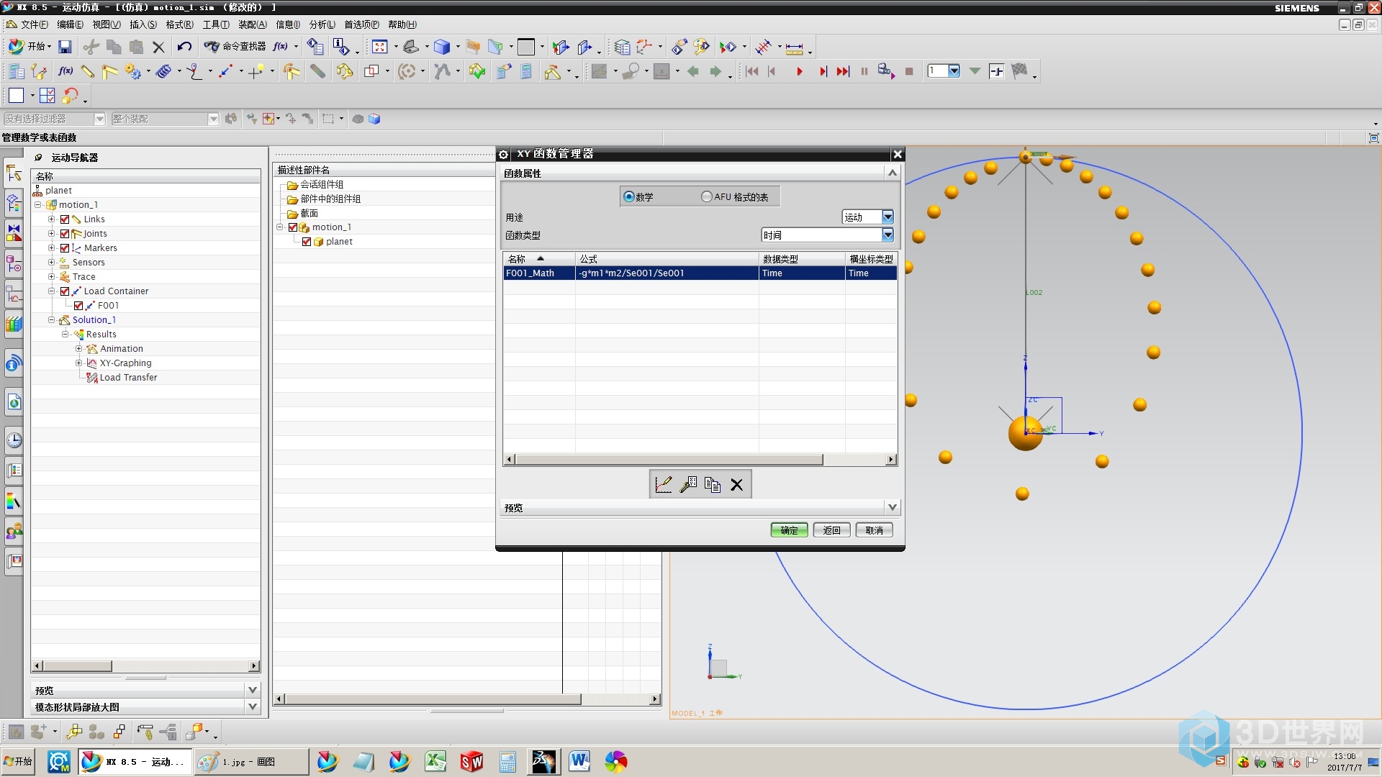This screenshot has width=1382, height=777.
Task: Select the F001_Math function row
Action: coord(700,273)
